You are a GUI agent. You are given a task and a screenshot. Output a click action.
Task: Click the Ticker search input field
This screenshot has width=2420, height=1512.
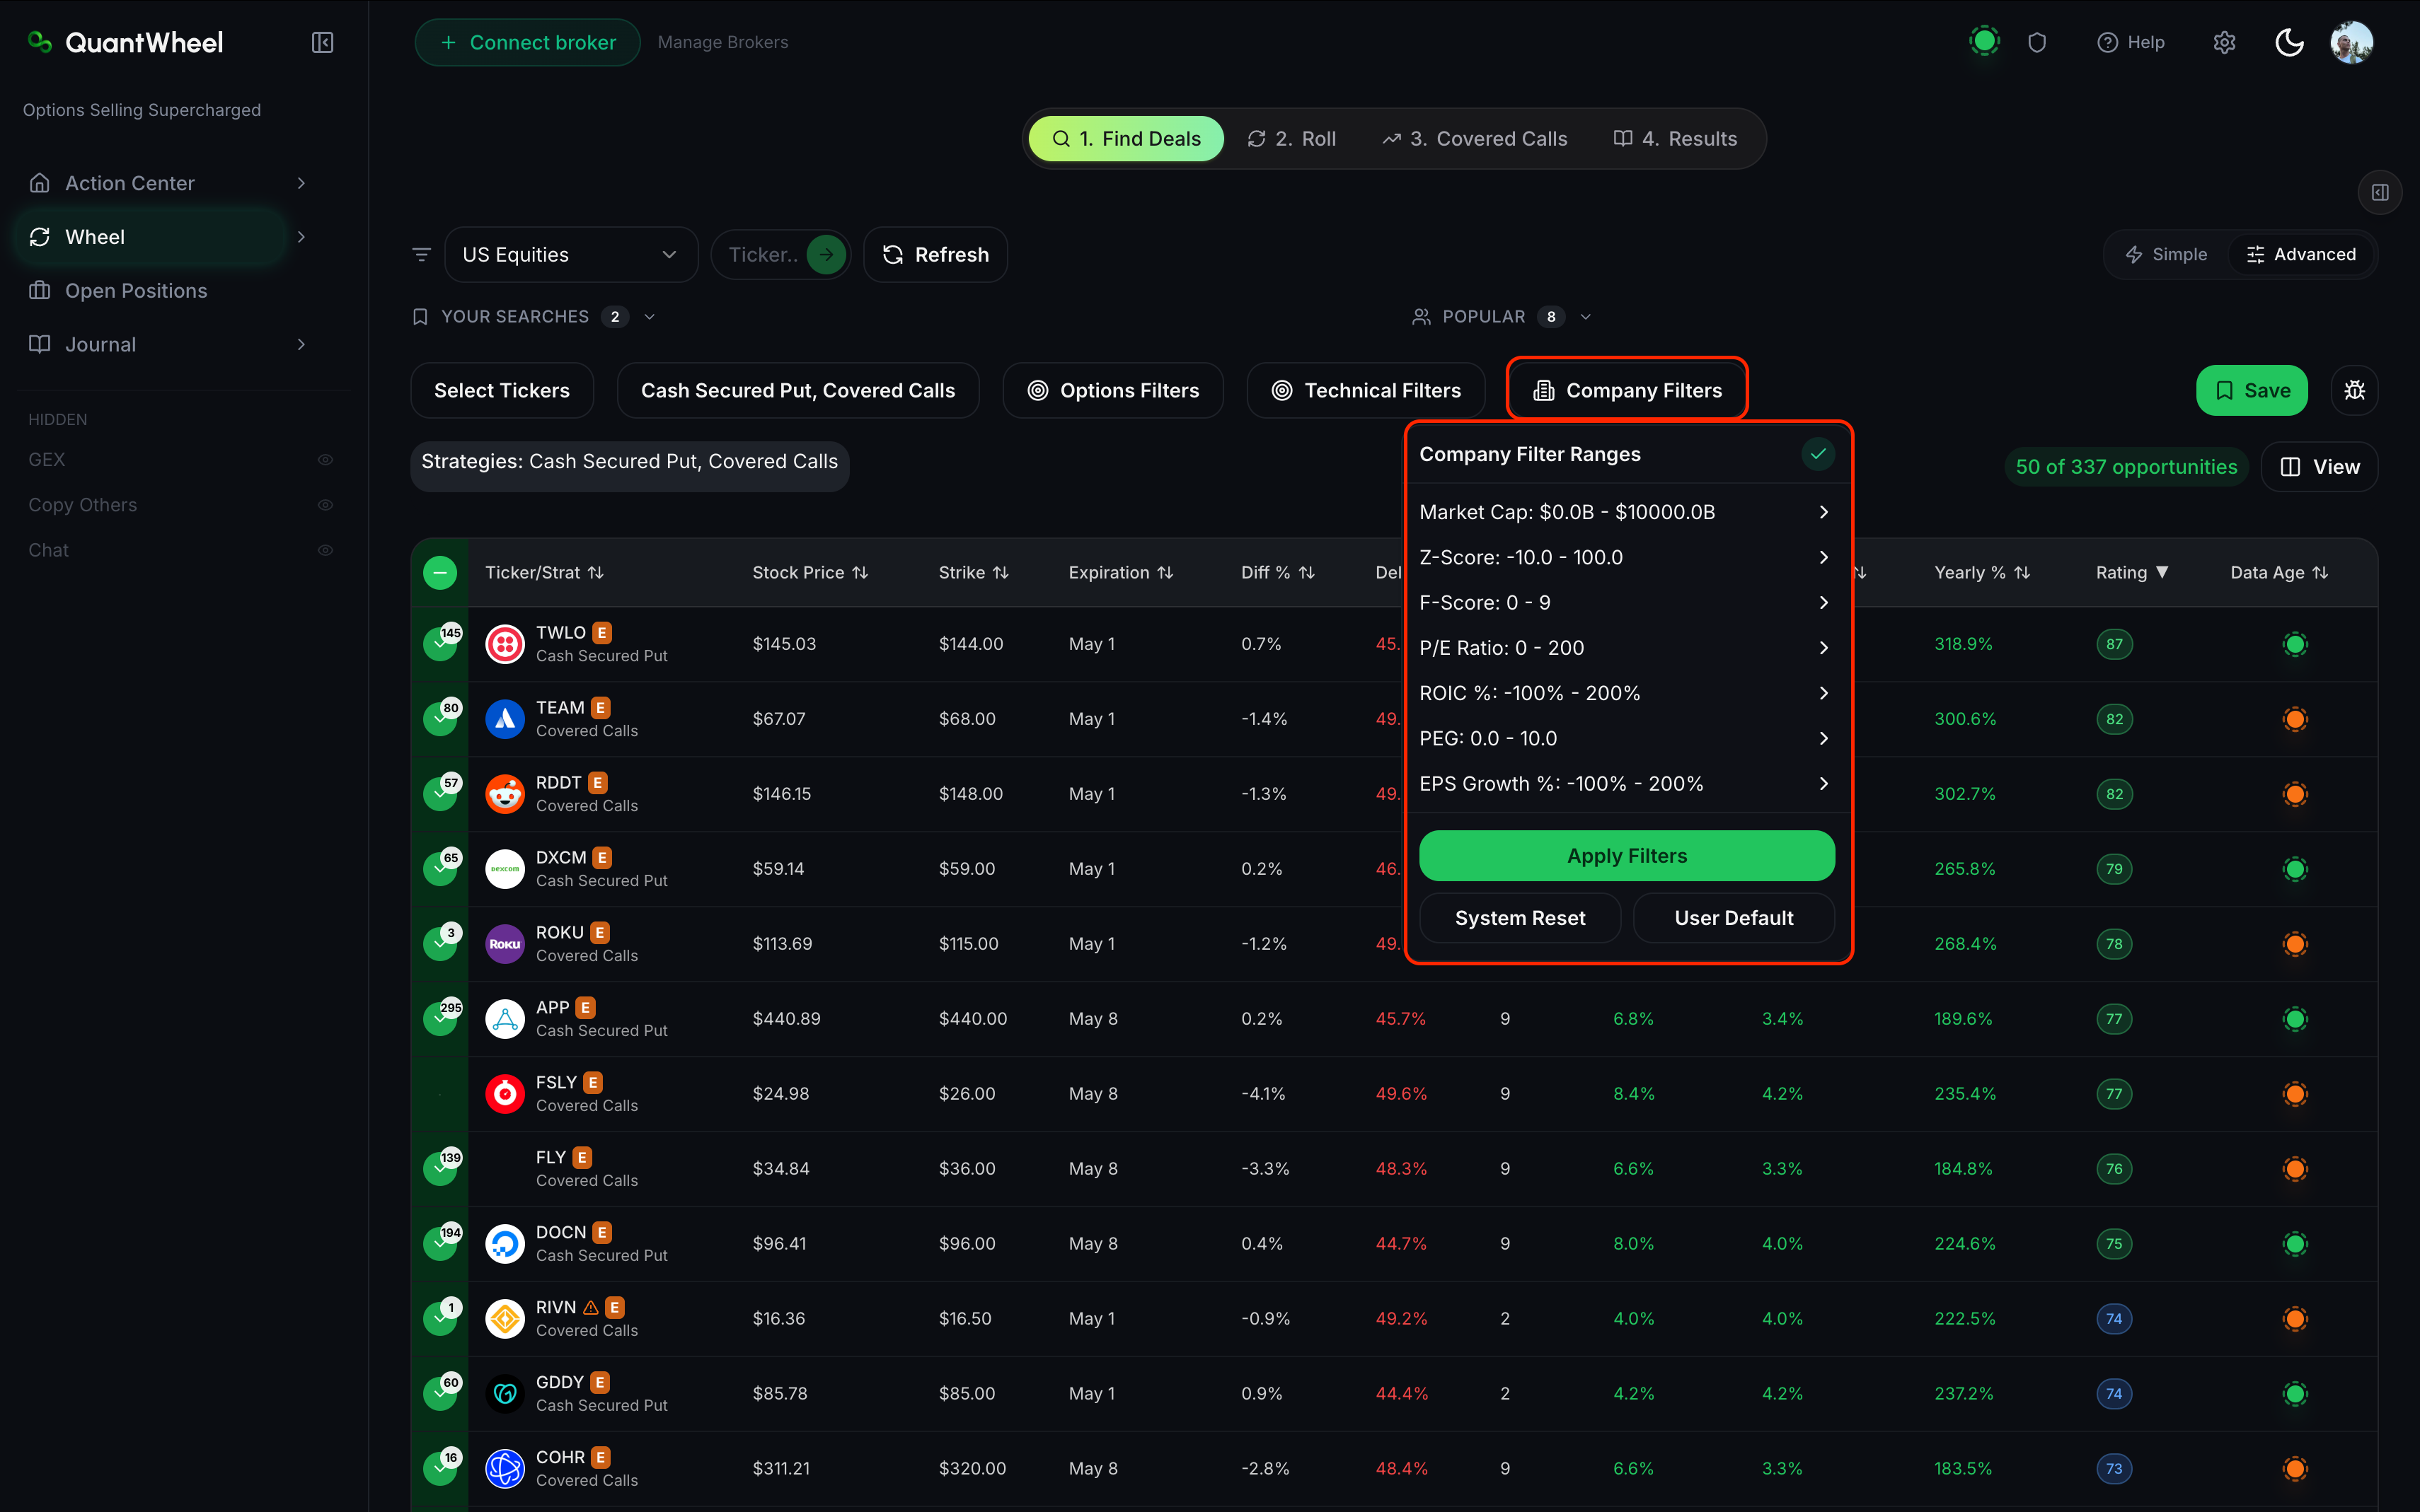[764, 254]
